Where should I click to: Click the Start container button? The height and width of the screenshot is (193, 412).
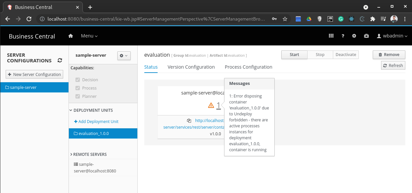[294, 55]
